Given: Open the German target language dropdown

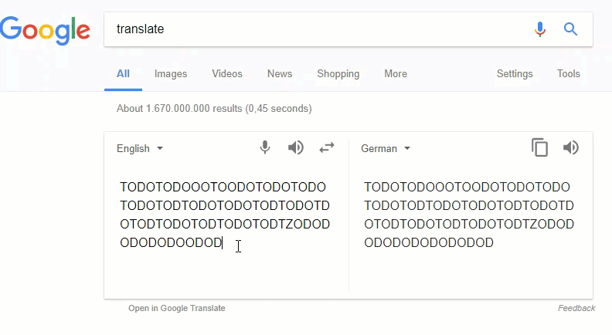Looking at the screenshot, I should tap(386, 148).
